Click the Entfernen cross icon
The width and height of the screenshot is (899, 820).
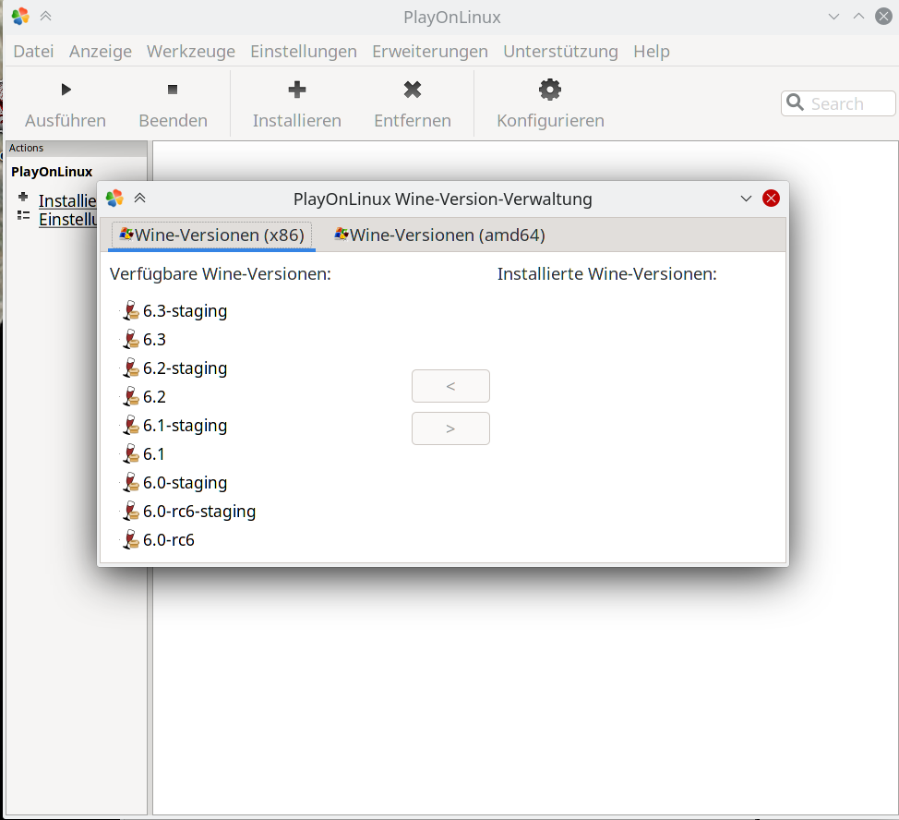tap(413, 90)
